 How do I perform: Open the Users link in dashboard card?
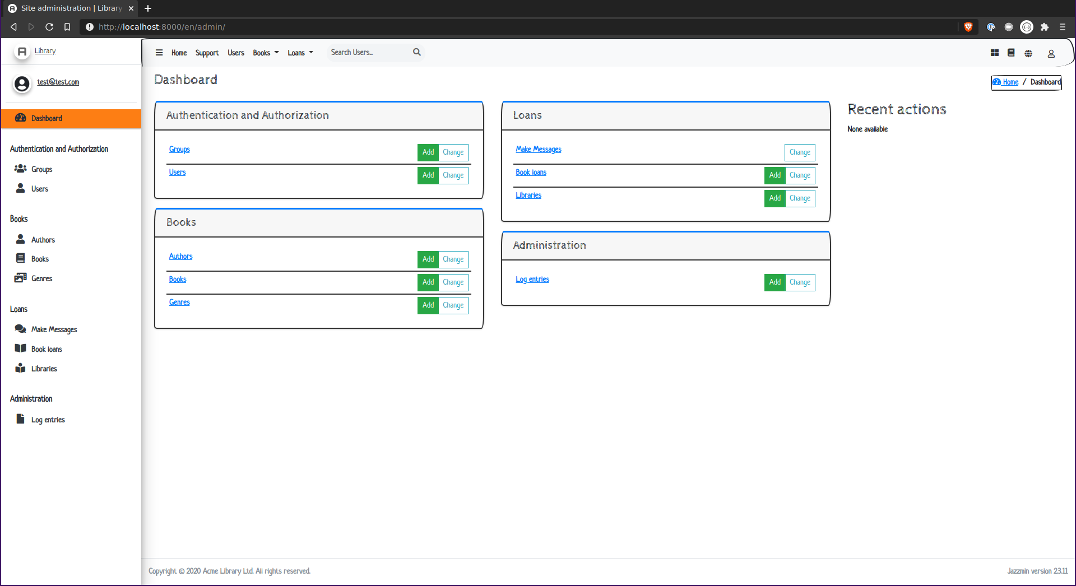(x=177, y=172)
